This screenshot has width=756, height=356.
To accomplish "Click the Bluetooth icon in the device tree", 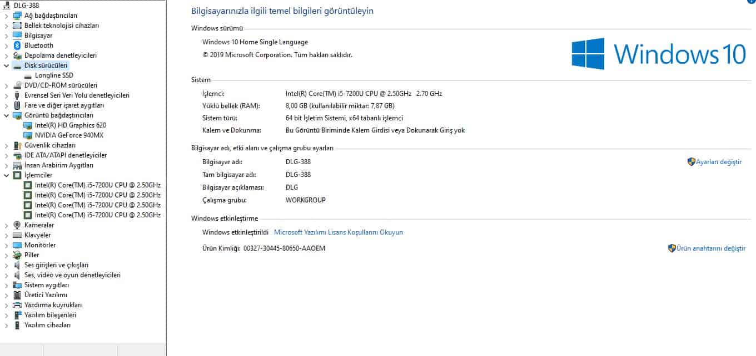I will click(17, 45).
